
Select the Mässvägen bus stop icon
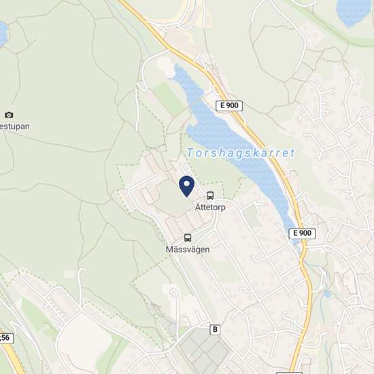188,238
